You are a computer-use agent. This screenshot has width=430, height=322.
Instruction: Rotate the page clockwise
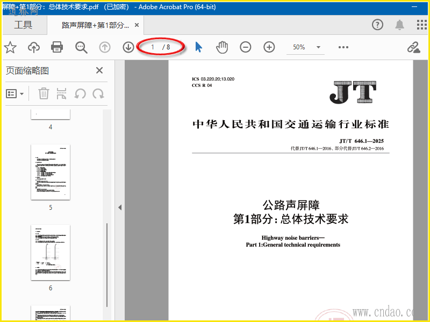pos(98,93)
